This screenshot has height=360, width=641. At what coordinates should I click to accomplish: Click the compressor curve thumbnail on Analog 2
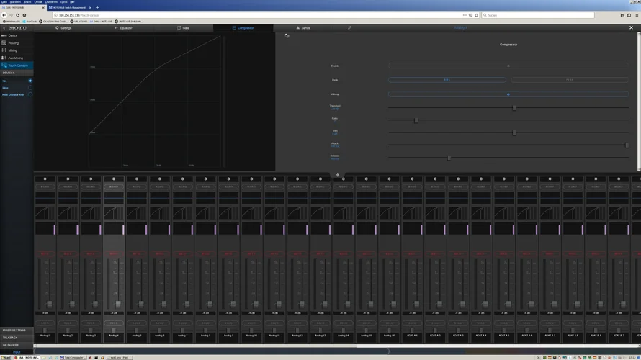pos(68,213)
